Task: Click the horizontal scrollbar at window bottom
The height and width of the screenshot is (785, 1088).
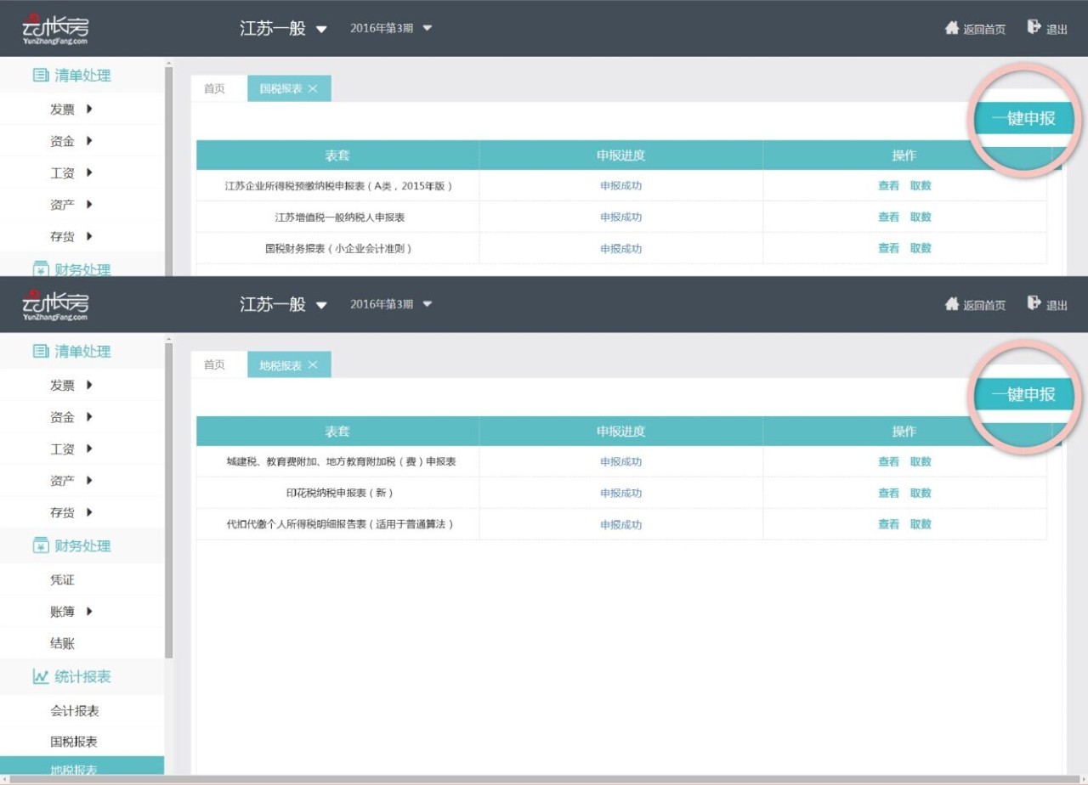Action: coord(544,780)
